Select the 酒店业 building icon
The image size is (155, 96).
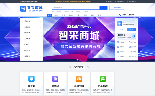tap(55, 79)
